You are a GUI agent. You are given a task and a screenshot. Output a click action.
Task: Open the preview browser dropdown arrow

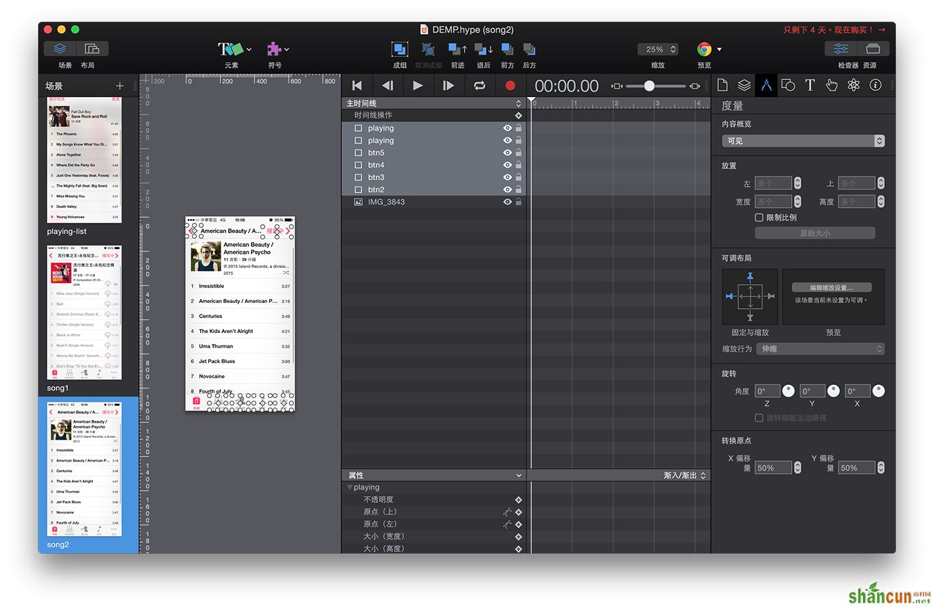[x=719, y=49]
